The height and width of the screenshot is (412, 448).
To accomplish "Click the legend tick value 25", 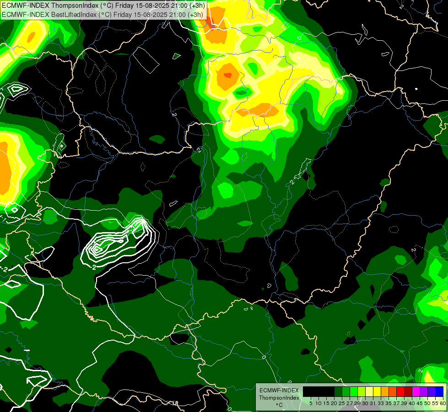I will click(x=342, y=403).
